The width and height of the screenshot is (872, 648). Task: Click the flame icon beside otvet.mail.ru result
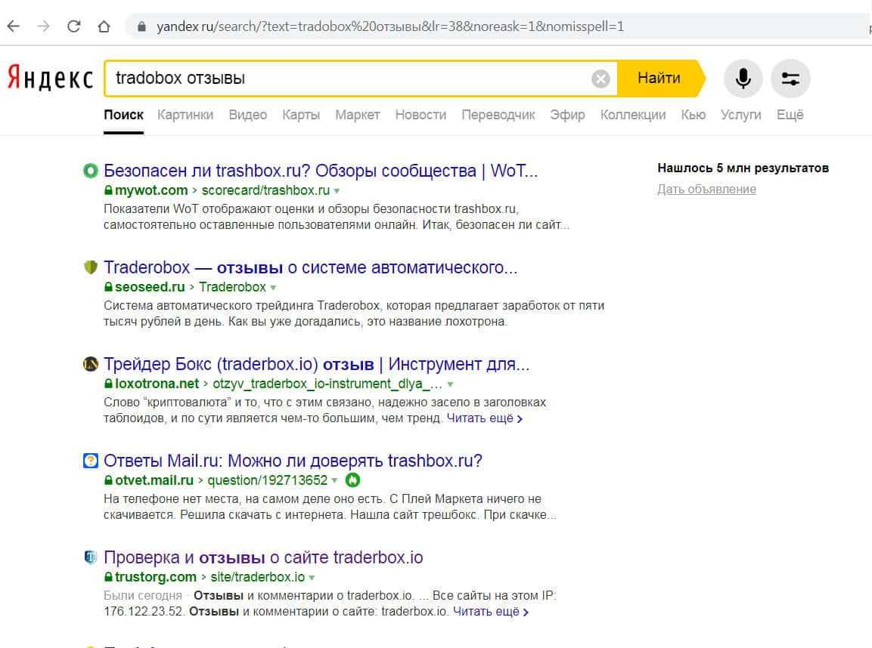point(352,480)
